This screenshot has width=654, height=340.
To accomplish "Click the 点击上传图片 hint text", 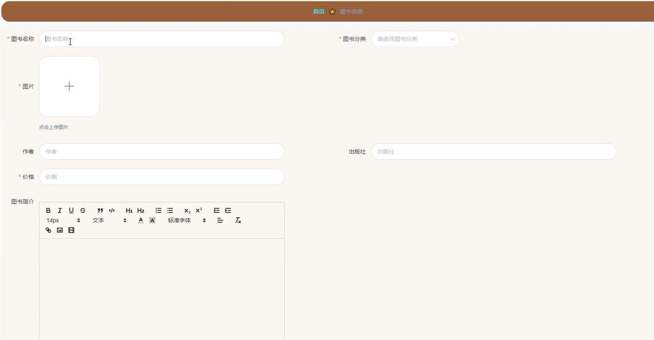I will pyautogui.click(x=54, y=127).
